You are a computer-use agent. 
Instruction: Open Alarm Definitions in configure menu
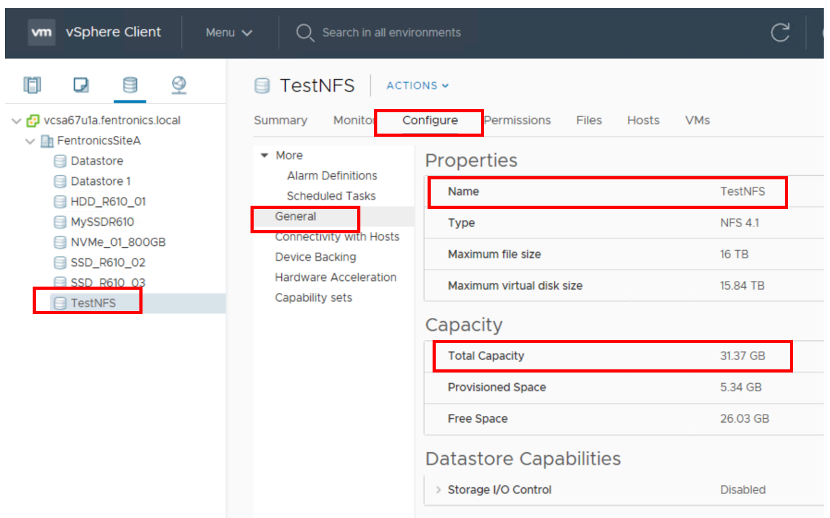click(x=332, y=176)
